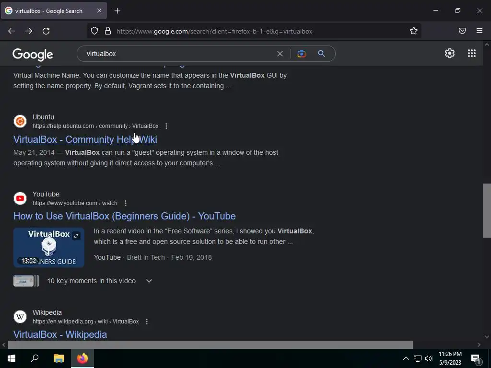
Task: Open a new tab with the plus button
Action: (x=117, y=11)
